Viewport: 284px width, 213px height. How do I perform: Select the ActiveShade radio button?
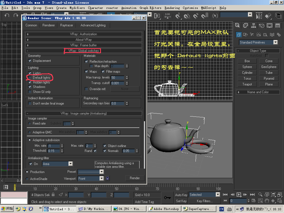tap(27, 179)
